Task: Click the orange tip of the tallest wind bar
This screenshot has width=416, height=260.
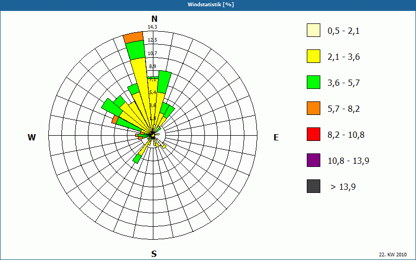Action: pyautogui.click(x=134, y=37)
